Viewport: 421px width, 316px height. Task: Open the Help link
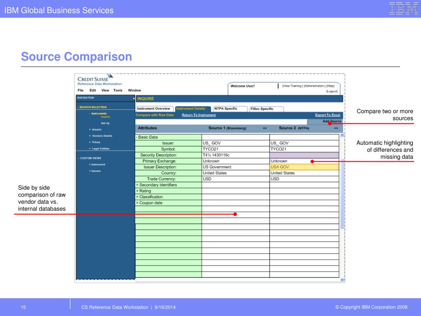pos(330,86)
